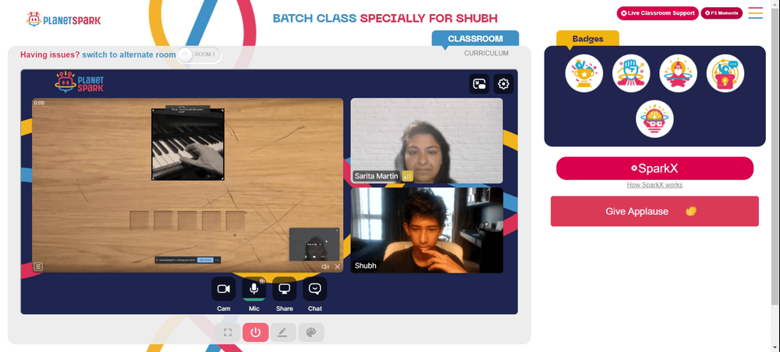Viewport: 780px width, 352px height.
Task: Click the 0:00 timestamp on the shared video
Action: pos(39,103)
